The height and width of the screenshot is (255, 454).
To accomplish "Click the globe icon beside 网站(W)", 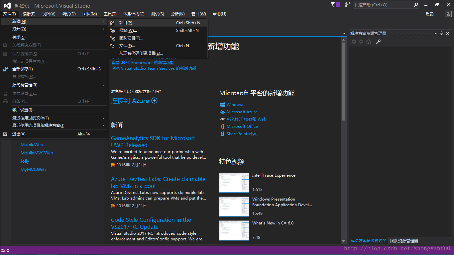I will click(112, 31).
